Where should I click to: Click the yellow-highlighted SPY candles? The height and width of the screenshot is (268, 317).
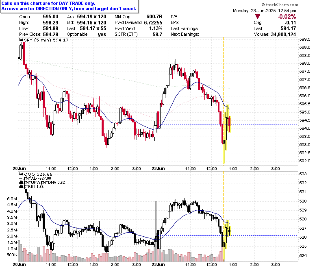(x=227, y=134)
